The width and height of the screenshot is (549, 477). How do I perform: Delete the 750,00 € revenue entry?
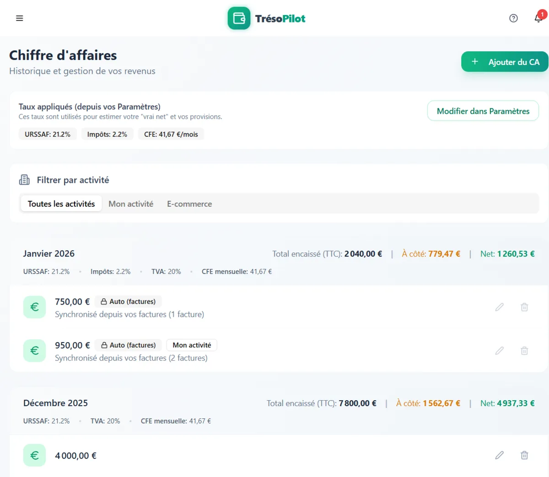pyautogui.click(x=524, y=307)
